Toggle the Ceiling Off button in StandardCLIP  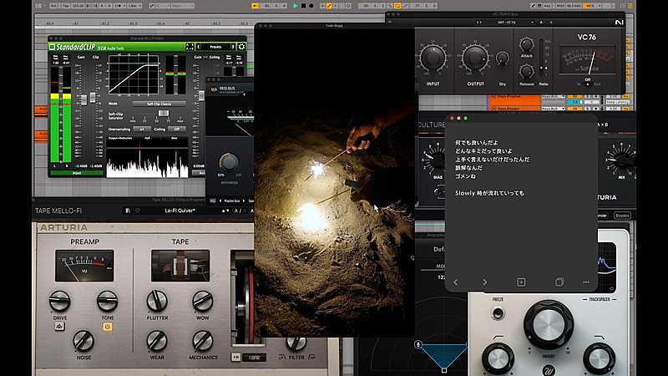coord(177,129)
